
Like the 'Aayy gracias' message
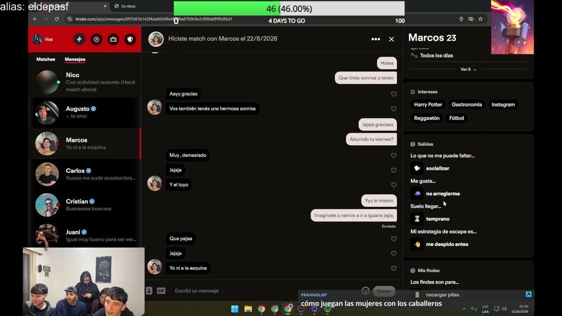[x=394, y=94]
